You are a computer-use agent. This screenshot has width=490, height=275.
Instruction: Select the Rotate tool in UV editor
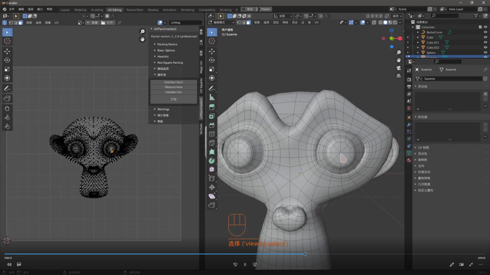pos(7,60)
